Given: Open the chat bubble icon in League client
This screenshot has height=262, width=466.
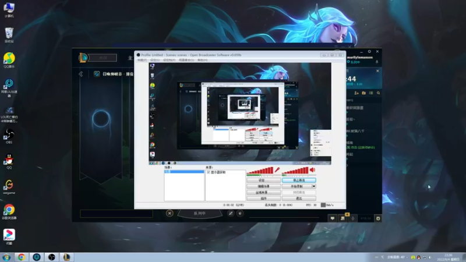Looking at the screenshot, I should pos(332,218).
